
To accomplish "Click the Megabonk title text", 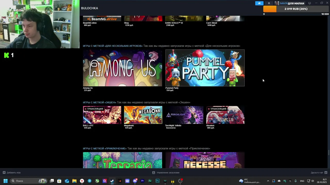I will pos(129,126).
